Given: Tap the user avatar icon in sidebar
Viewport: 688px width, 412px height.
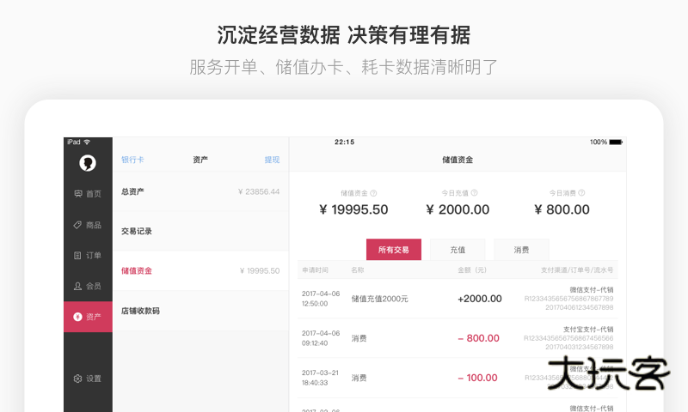Looking at the screenshot, I should coord(88,163).
